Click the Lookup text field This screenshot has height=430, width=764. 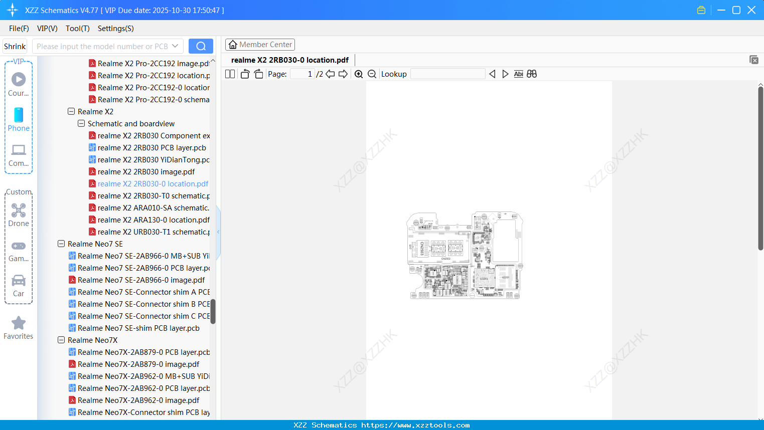point(448,74)
